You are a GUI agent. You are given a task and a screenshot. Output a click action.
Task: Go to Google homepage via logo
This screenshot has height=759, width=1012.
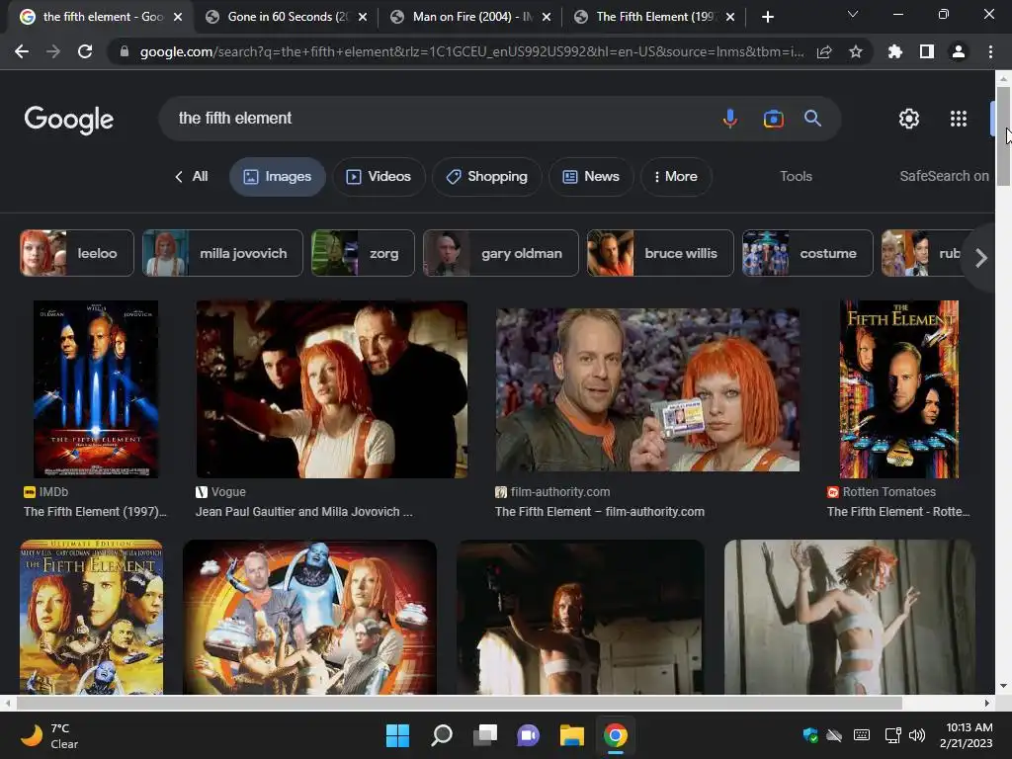[69, 120]
